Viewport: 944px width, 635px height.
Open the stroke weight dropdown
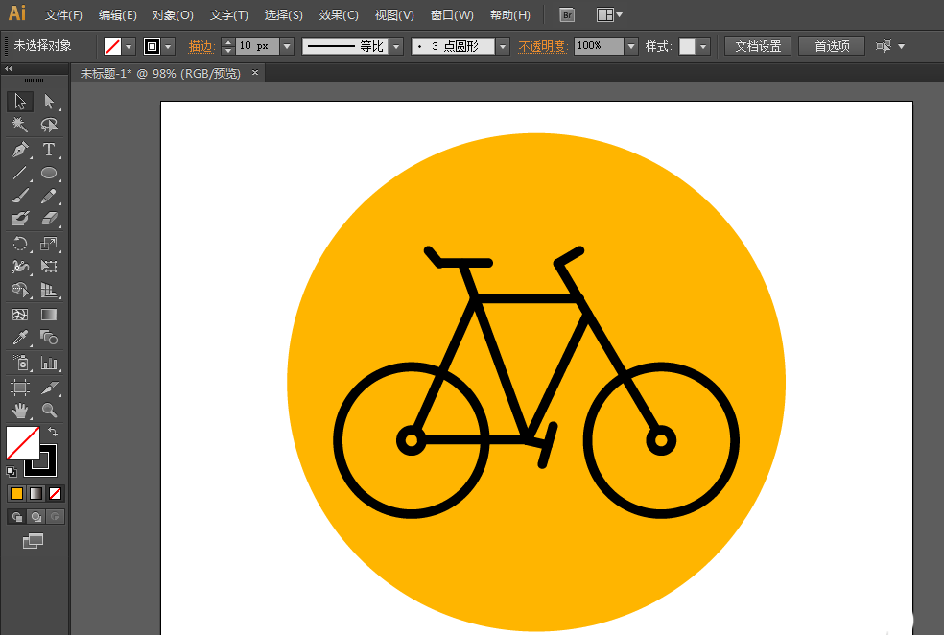[x=287, y=46]
